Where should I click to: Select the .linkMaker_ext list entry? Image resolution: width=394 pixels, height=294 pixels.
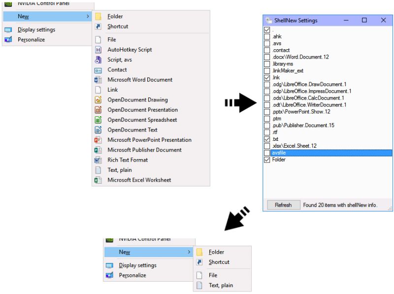click(288, 71)
